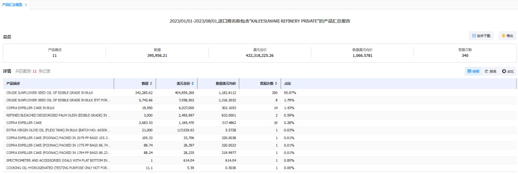Select row CRUDE SUNFLOWER SEED OIL (FIT FOR...
The width and height of the screenshot is (518, 174).
(260, 100)
